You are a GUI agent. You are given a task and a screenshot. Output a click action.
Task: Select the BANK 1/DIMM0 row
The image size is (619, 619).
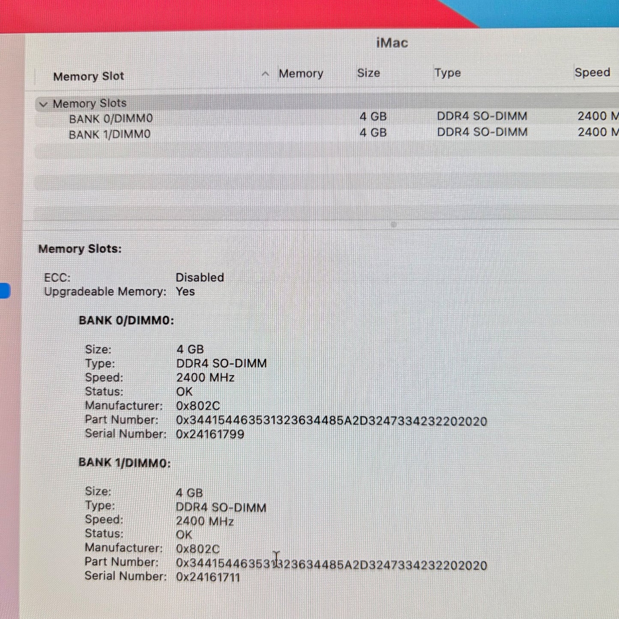pyautogui.click(x=109, y=134)
